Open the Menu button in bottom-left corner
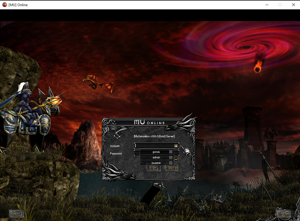Viewport: 300px width, 221px height. [16, 214]
